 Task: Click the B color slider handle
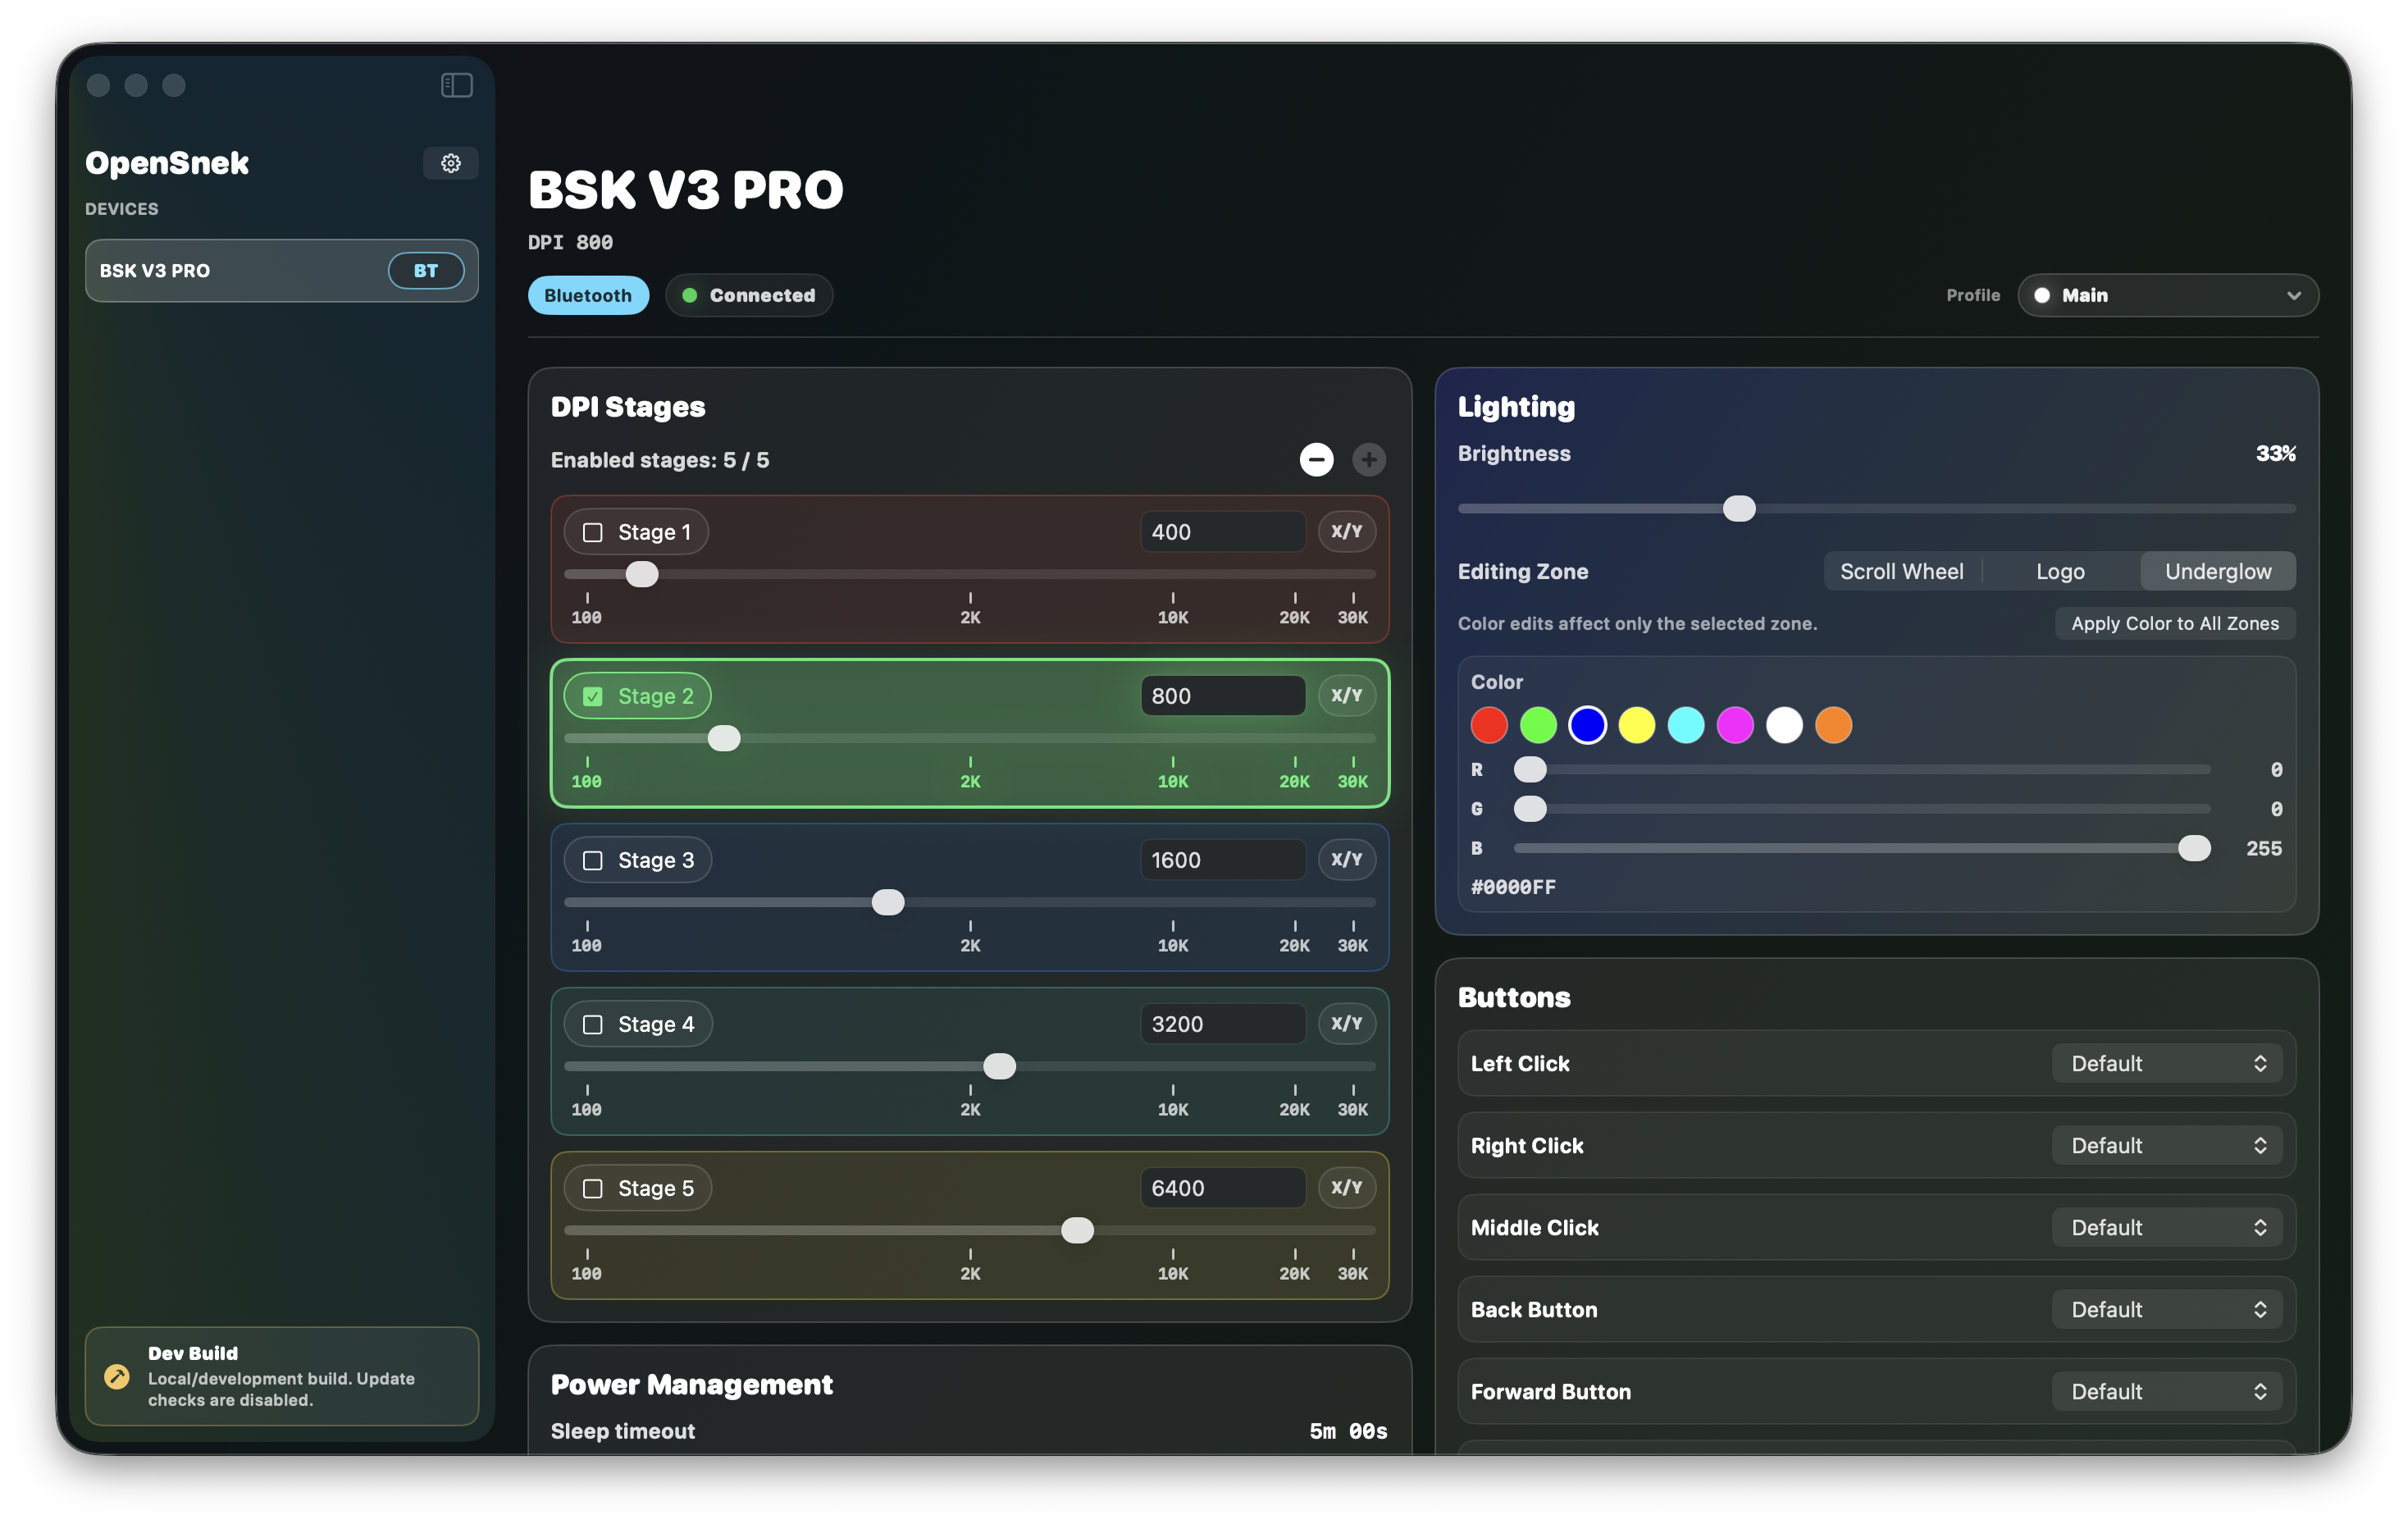click(2194, 848)
